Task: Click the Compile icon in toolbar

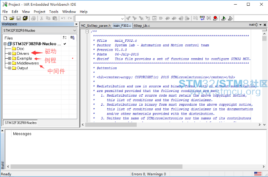Action: point(195,18)
